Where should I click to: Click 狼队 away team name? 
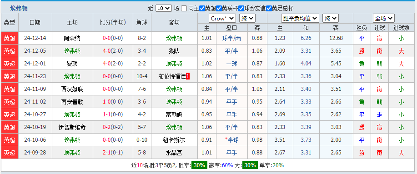(x=174, y=51)
